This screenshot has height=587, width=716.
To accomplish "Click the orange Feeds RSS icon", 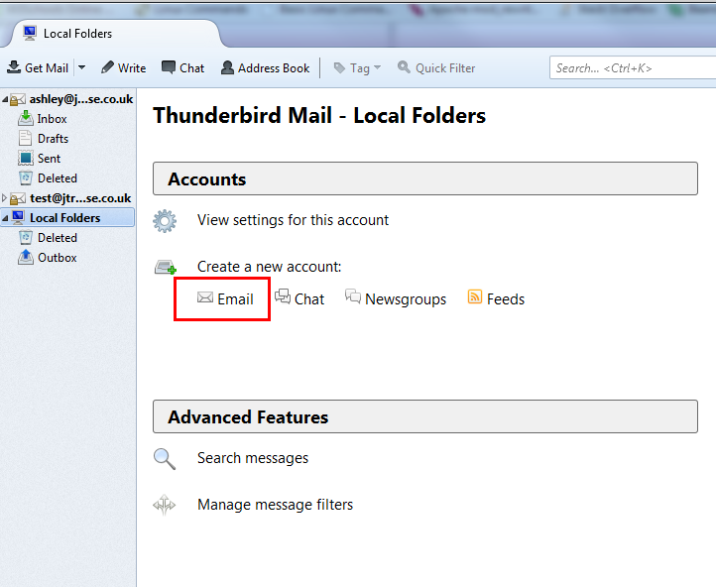I will 475,296.
